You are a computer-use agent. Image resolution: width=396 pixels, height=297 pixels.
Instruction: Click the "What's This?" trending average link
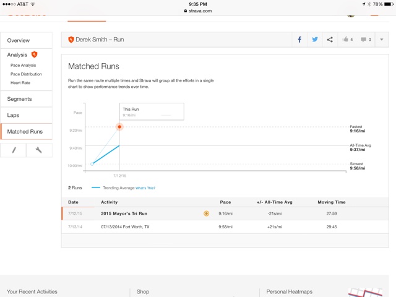pos(145,187)
